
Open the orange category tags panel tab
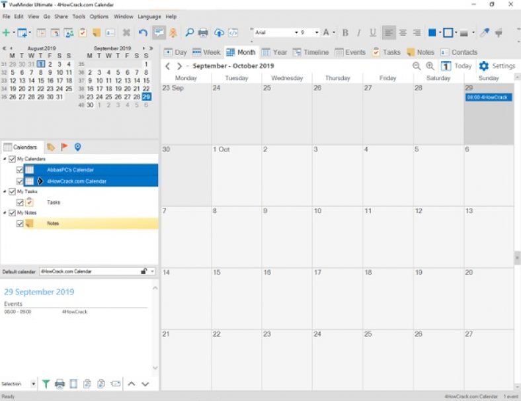(51, 147)
